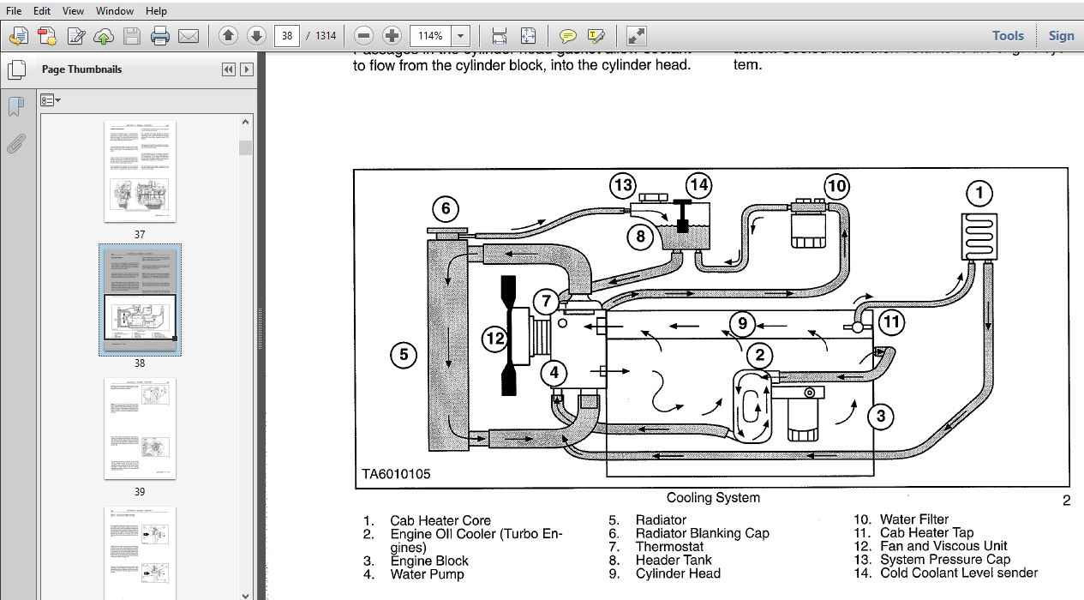Click the thumbnails panel scrollbar thumb
Screen dimensions: 1084x600
246,147
